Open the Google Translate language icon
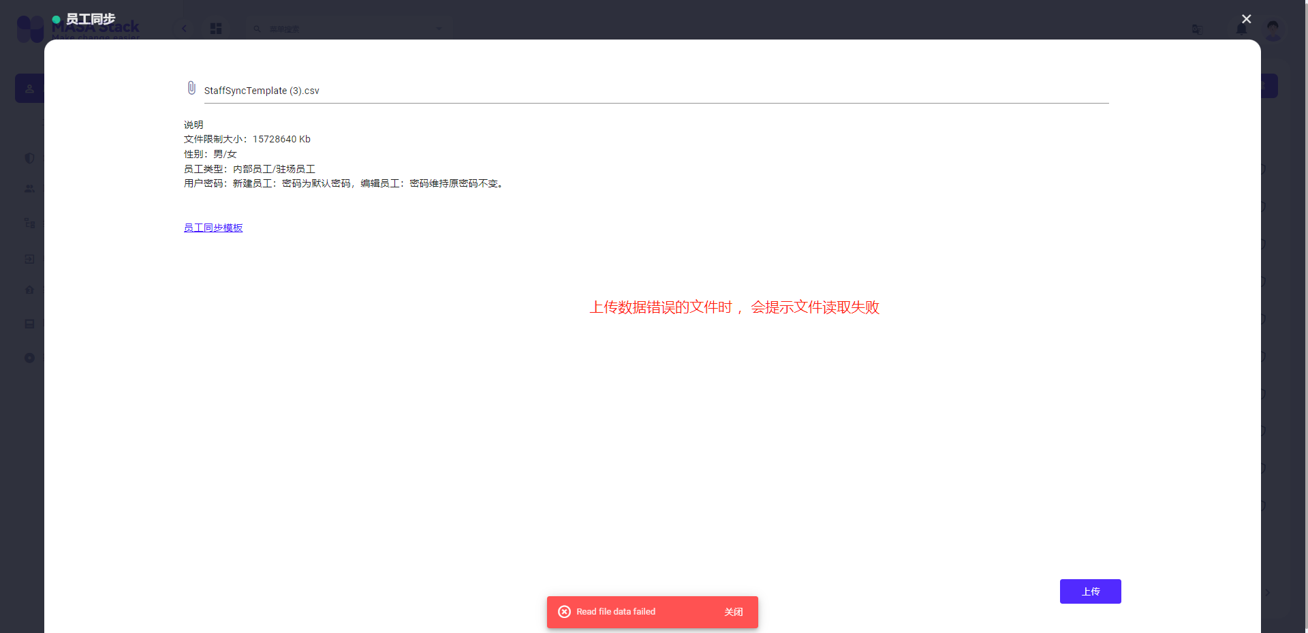This screenshot has height=633, width=1308. (1197, 29)
